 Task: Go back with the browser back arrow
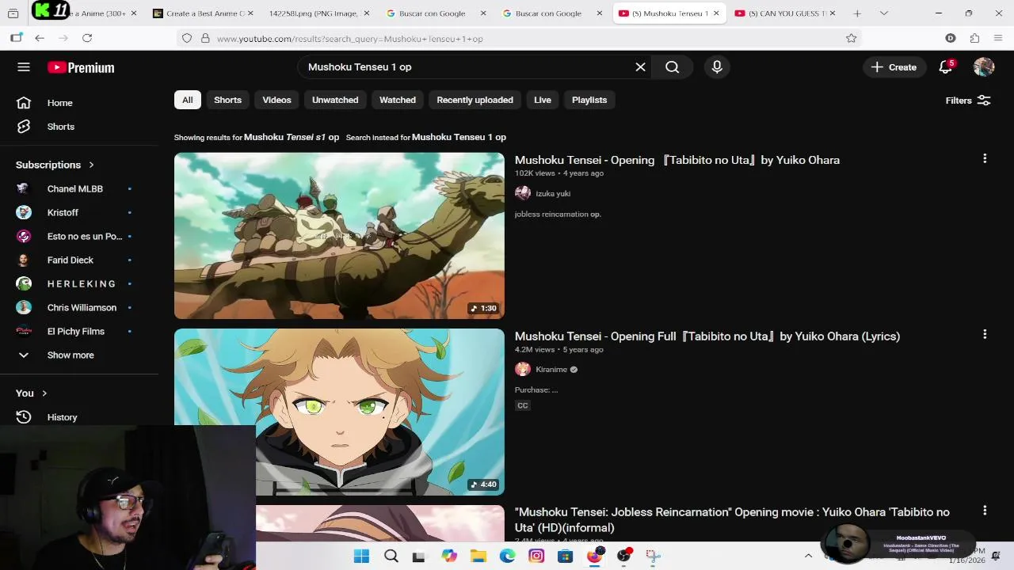point(40,38)
